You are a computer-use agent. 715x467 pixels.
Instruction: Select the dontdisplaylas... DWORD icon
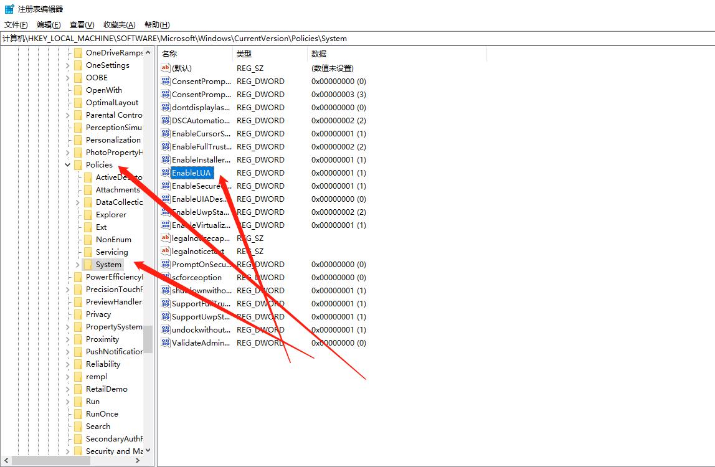[166, 107]
